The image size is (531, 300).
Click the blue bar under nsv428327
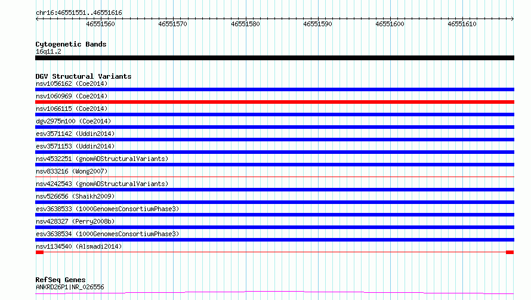[x=274, y=227]
